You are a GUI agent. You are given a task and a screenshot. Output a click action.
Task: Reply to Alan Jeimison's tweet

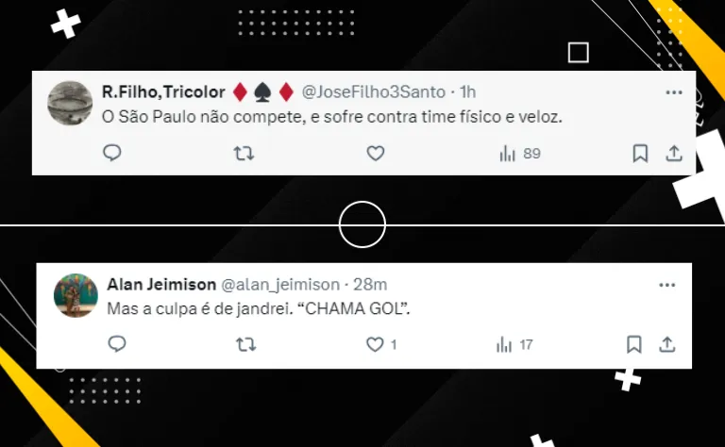tap(116, 344)
